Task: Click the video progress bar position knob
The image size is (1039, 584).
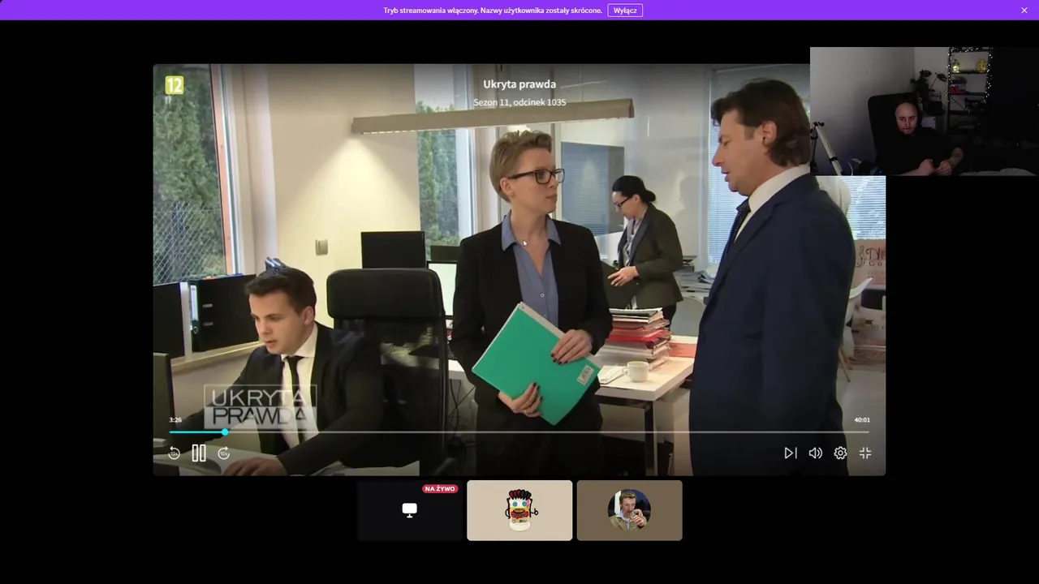Action: (x=225, y=432)
